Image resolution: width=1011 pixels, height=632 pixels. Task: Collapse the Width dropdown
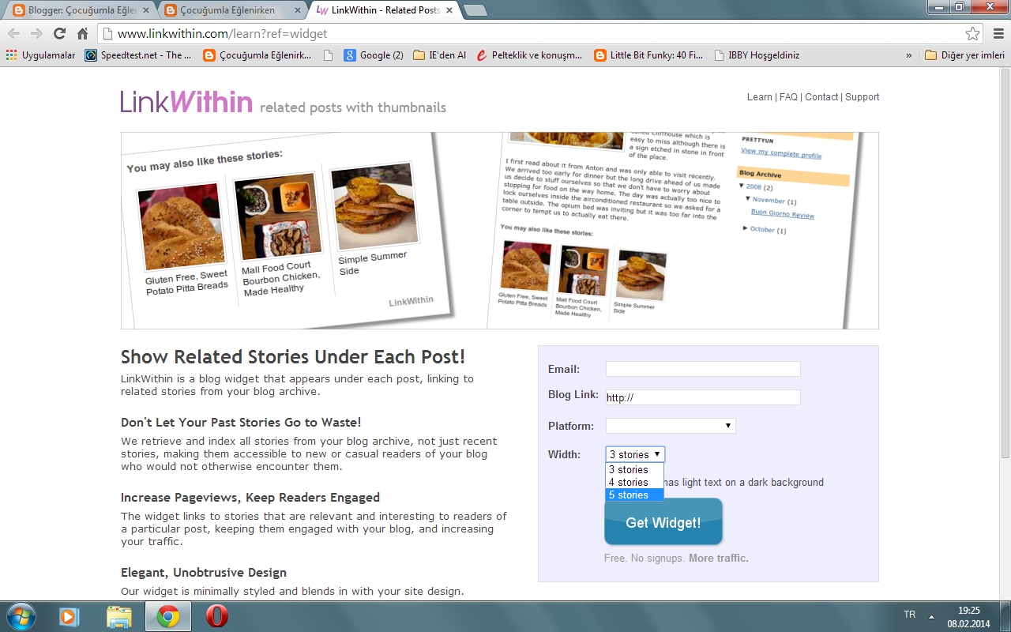coord(635,454)
